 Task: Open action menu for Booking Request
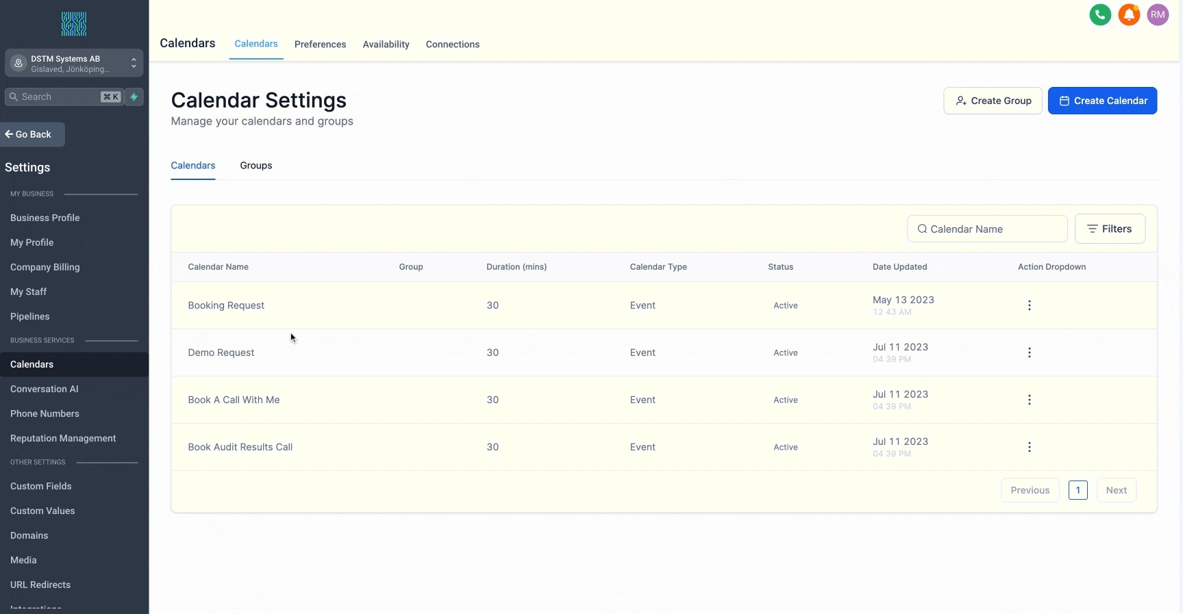click(x=1029, y=305)
